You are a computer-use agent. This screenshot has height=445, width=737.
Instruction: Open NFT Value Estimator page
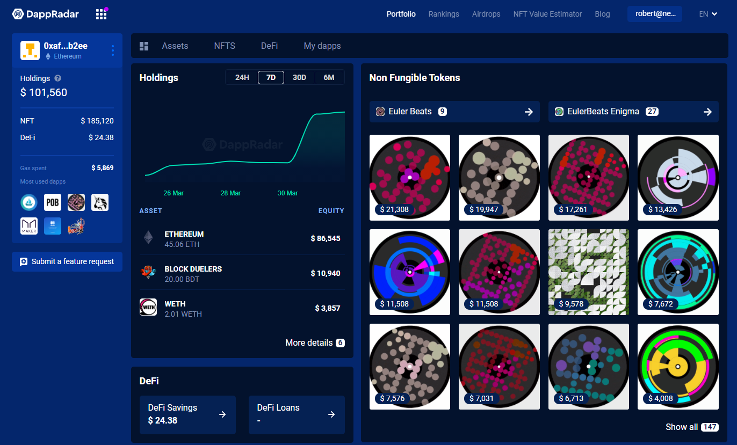coord(548,14)
